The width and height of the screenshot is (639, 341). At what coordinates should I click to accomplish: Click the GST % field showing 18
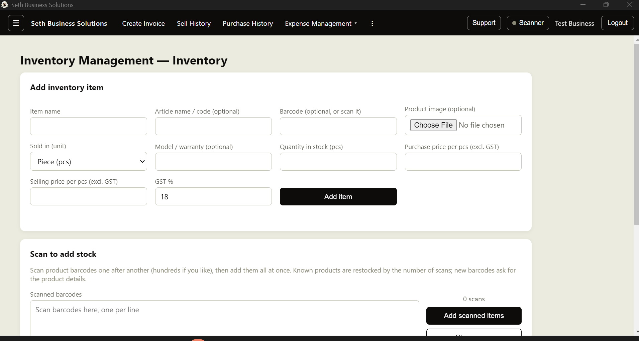[213, 196]
